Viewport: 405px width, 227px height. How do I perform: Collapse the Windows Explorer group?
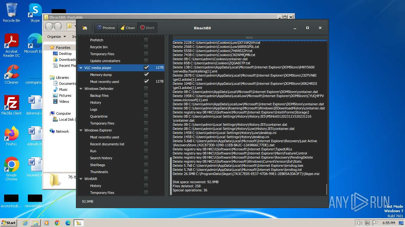pos(81,130)
